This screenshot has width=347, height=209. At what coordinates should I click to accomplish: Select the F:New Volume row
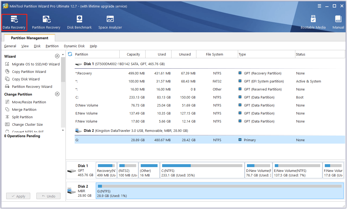tap(210, 121)
